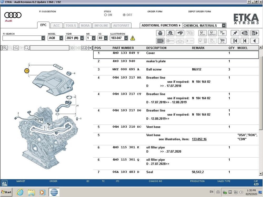This screenshot has height=197, width=263.
Task: Click the Windows Start button
Action: (6, 192)
